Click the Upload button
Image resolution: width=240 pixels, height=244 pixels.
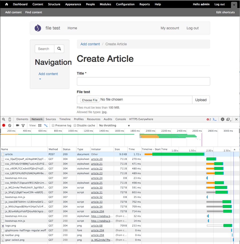click(x=201, y=100)
